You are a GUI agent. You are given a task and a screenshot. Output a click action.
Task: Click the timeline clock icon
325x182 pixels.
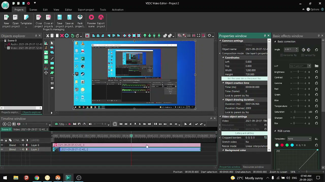click(115, 124)
